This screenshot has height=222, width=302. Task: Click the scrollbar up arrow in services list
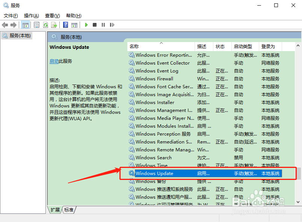click(x=298, y=45)
